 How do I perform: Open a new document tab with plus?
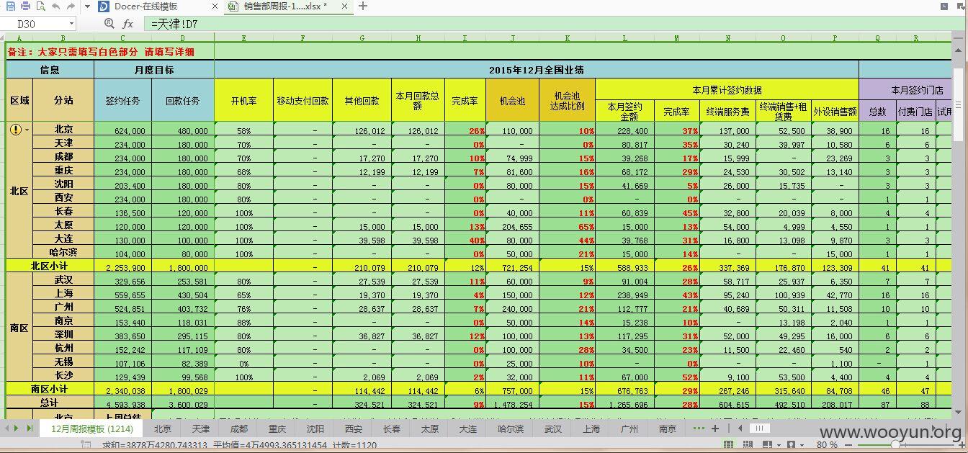[x=363, y=6]
